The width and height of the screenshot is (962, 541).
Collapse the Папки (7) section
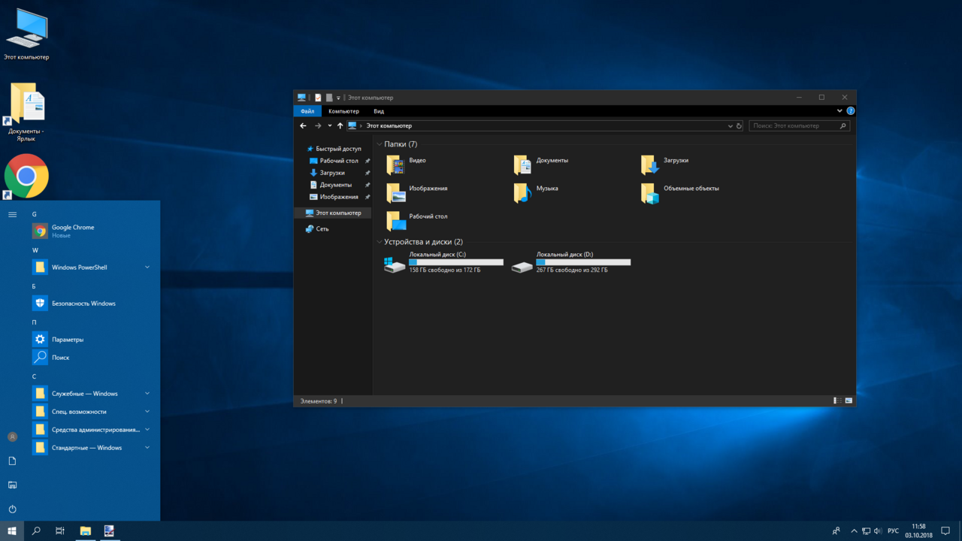[380, 144]
